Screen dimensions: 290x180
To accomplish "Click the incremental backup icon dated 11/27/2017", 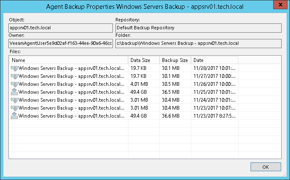I will pyautogui.click(x=14, y=76).
